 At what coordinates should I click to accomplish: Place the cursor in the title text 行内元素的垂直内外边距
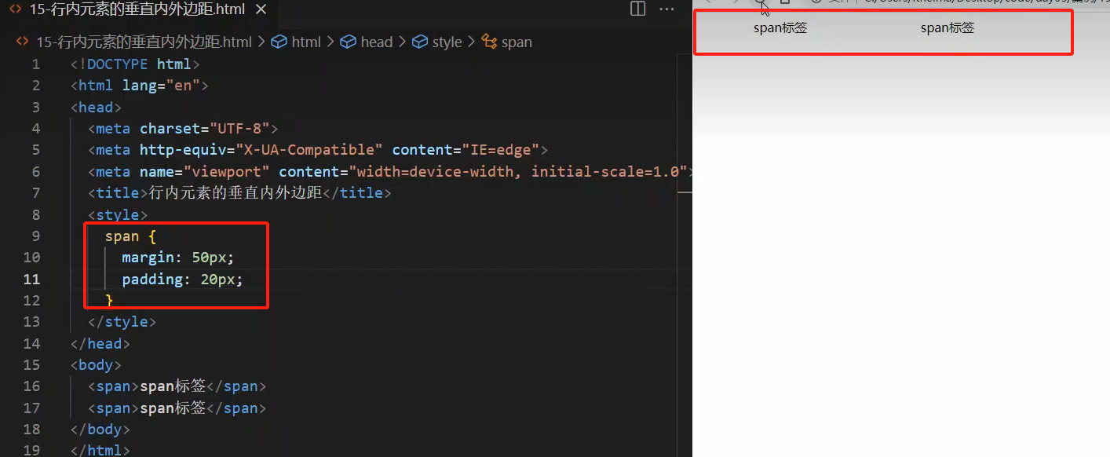tap(236, 193)
